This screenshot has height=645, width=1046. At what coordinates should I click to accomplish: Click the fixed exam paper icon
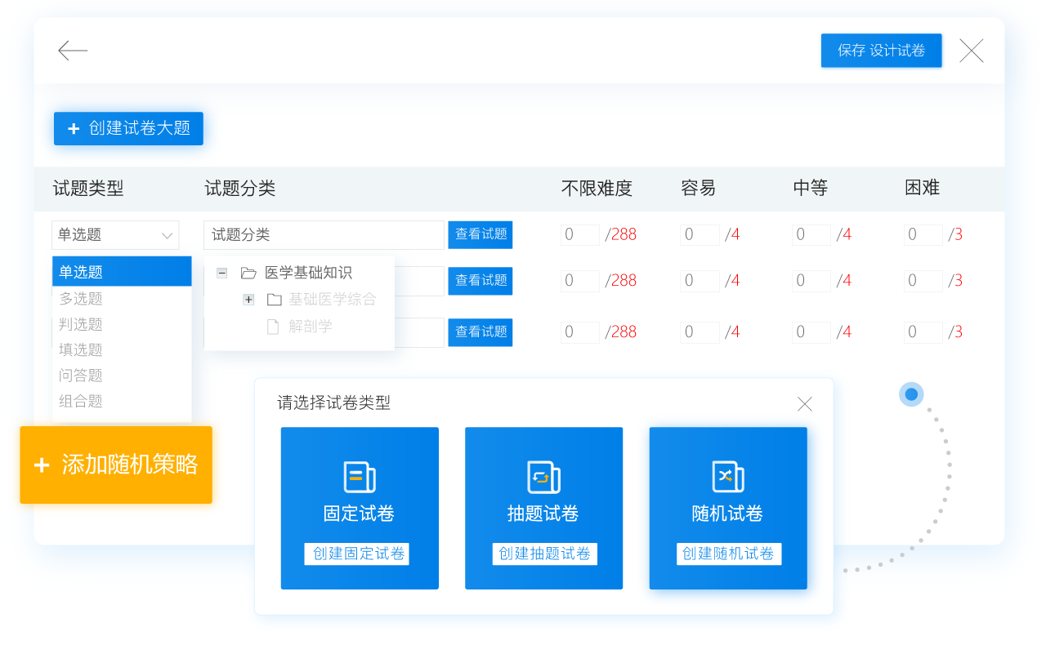tap(360, 477)
